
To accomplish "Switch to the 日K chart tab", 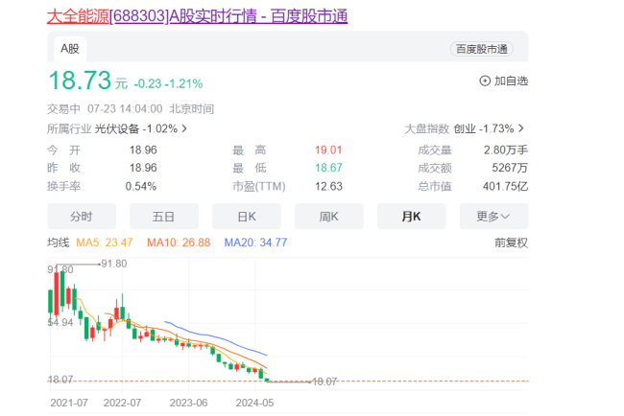I will (x=247, y=216).
